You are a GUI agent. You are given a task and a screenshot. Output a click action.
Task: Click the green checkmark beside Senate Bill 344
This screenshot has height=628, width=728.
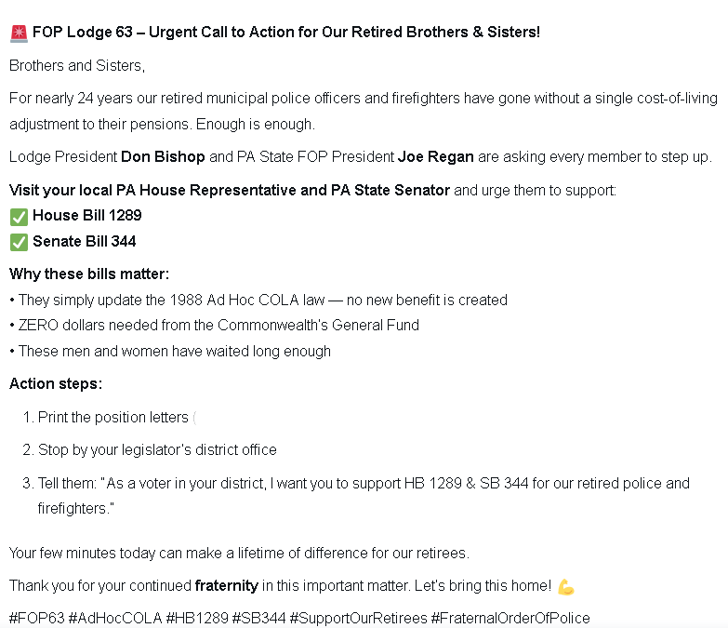[19, 243]
